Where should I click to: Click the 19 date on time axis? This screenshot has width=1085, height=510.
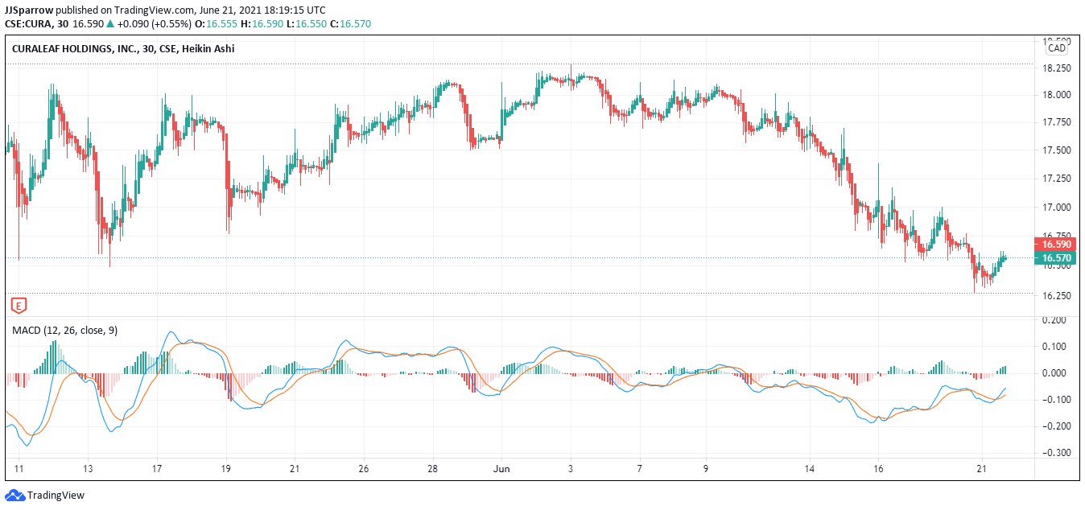pos(226,468)
